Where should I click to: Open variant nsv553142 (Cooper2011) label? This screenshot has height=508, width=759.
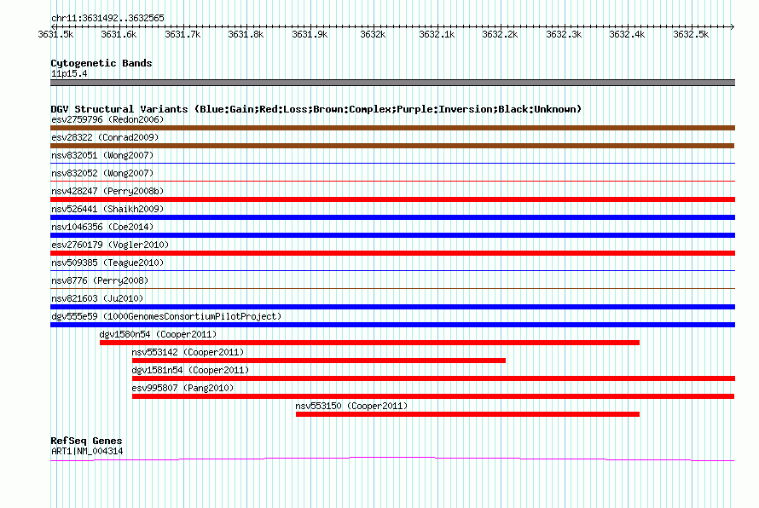point(188,352)
